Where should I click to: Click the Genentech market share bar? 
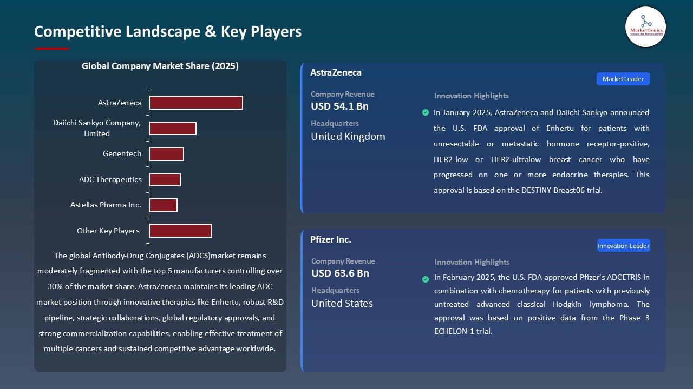pos(166,154)
